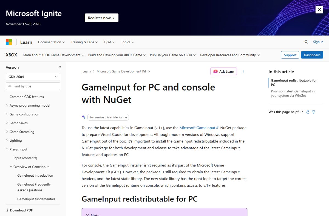Rate page unhelpful with thumbs down

coord(313,112)
